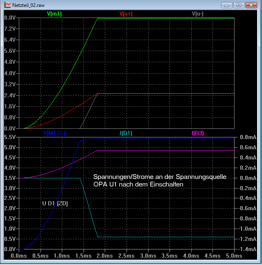Viewport: 262px width, 265px height.
Task: Click the 0.8mA label on right axis
Action: click(x=248, y=137)
